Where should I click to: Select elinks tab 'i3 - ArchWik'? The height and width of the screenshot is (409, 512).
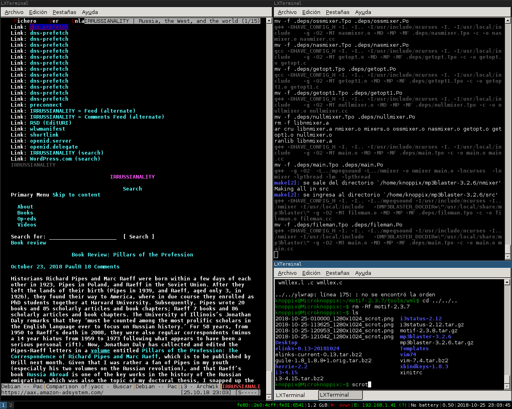[200, 386]
